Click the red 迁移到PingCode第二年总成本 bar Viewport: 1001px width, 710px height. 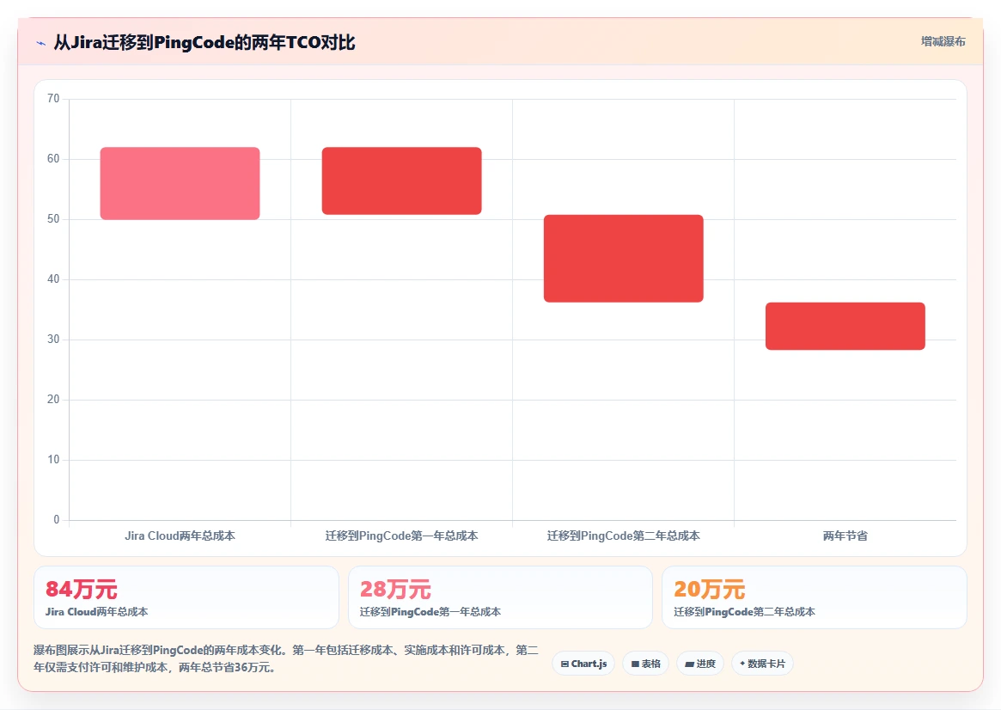624,259
